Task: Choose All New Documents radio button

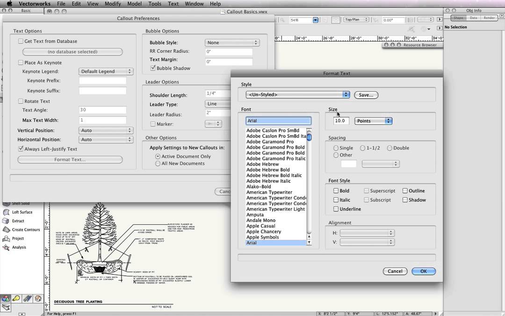Action: pyautogui.click(x=158, y=163)
